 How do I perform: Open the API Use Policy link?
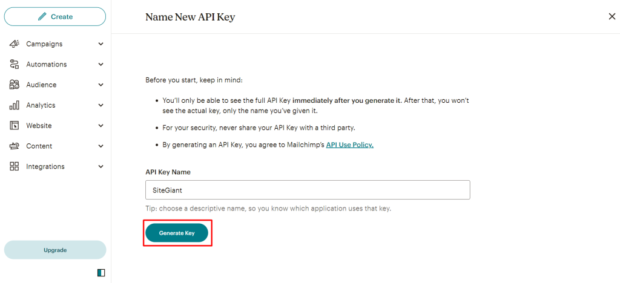pos(349,145)
